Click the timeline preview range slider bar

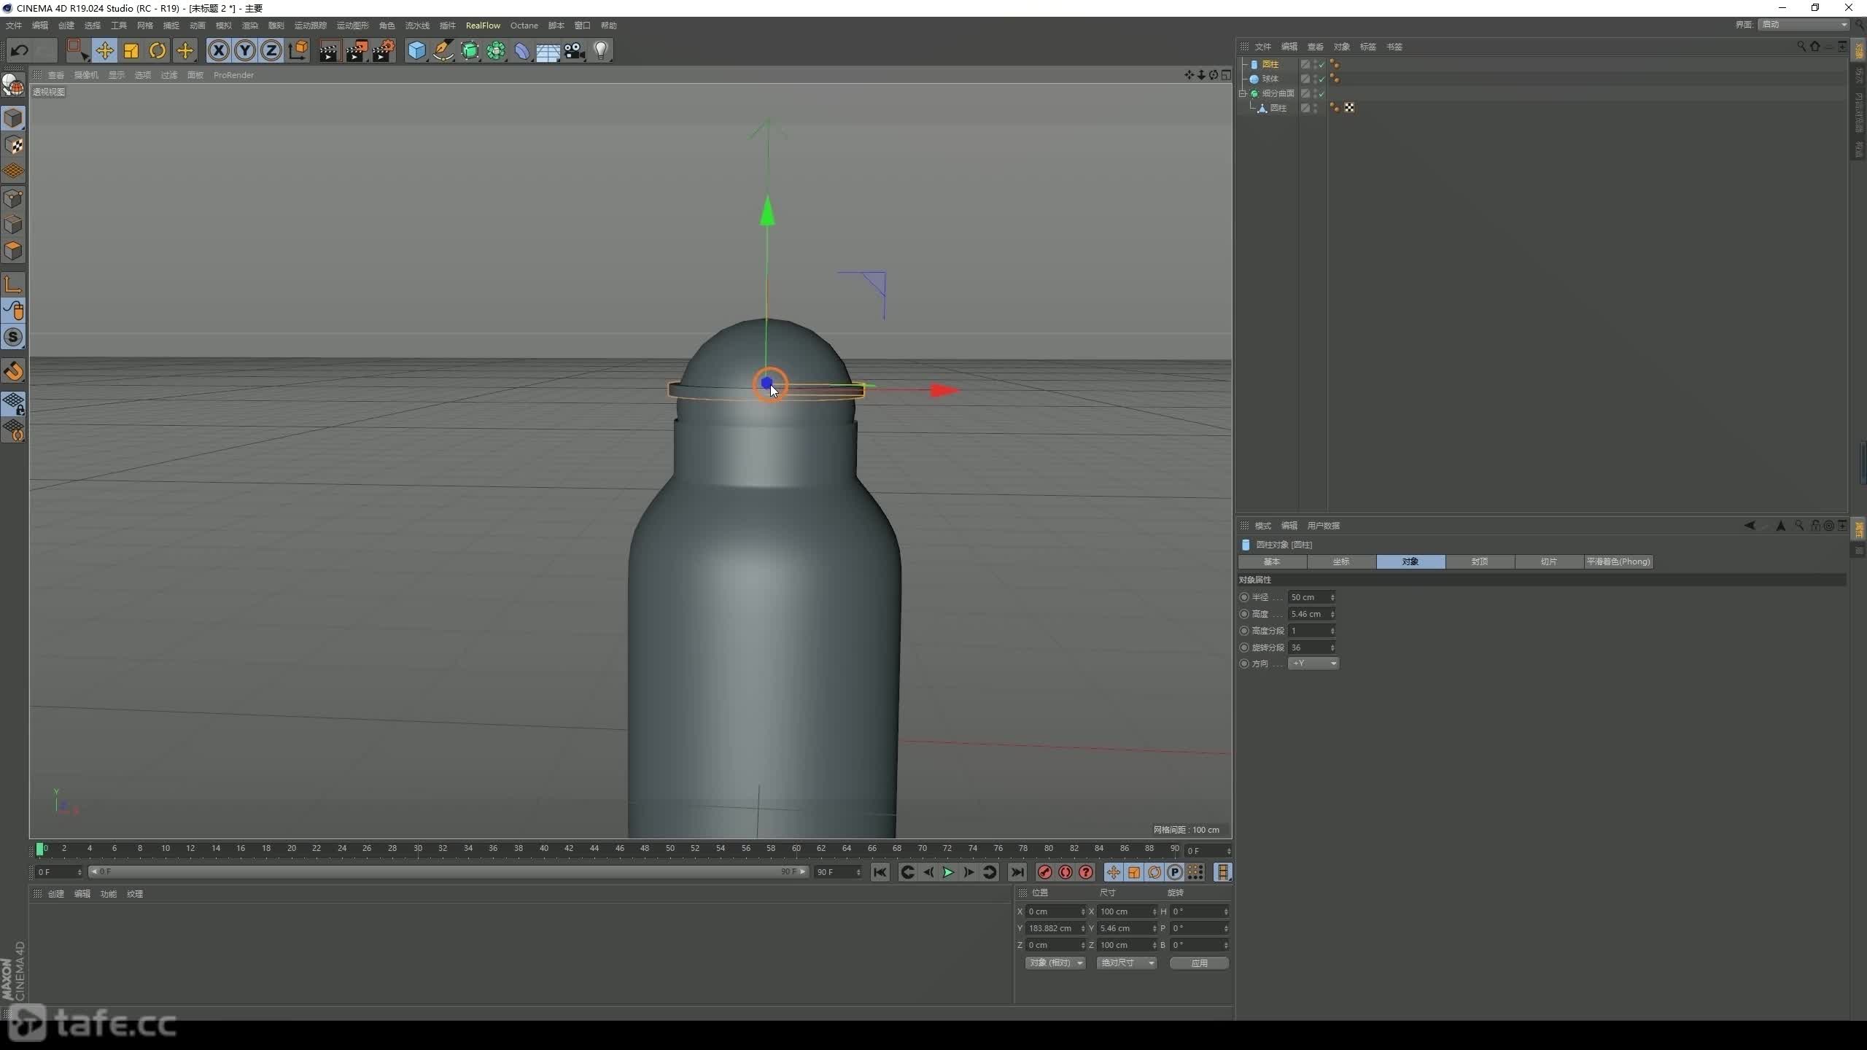click(x=449, y=871)
